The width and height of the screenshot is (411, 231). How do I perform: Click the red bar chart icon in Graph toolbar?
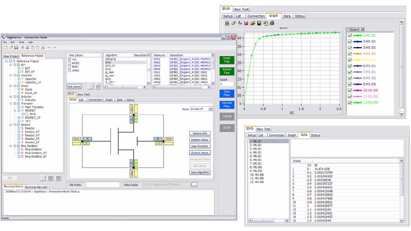pyautogui.click(x=246, y=23)
